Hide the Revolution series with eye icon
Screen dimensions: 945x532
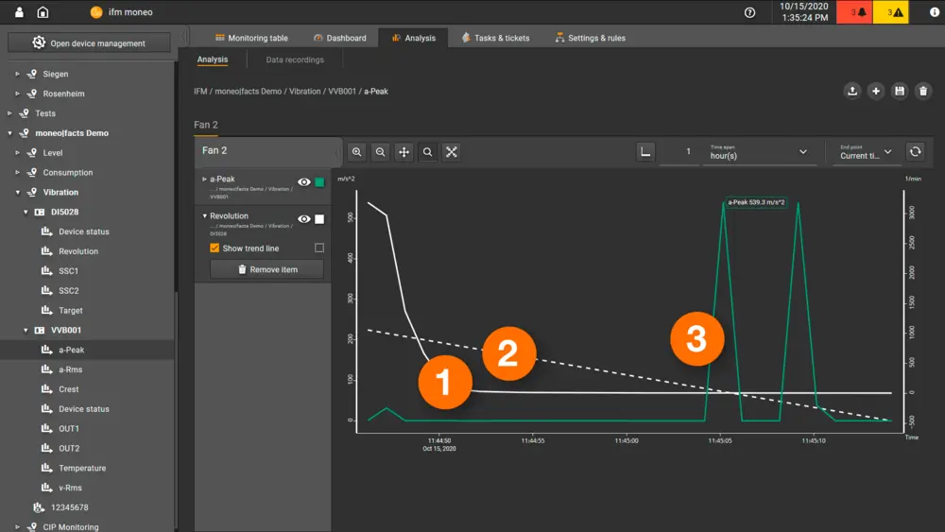[304, 219]
